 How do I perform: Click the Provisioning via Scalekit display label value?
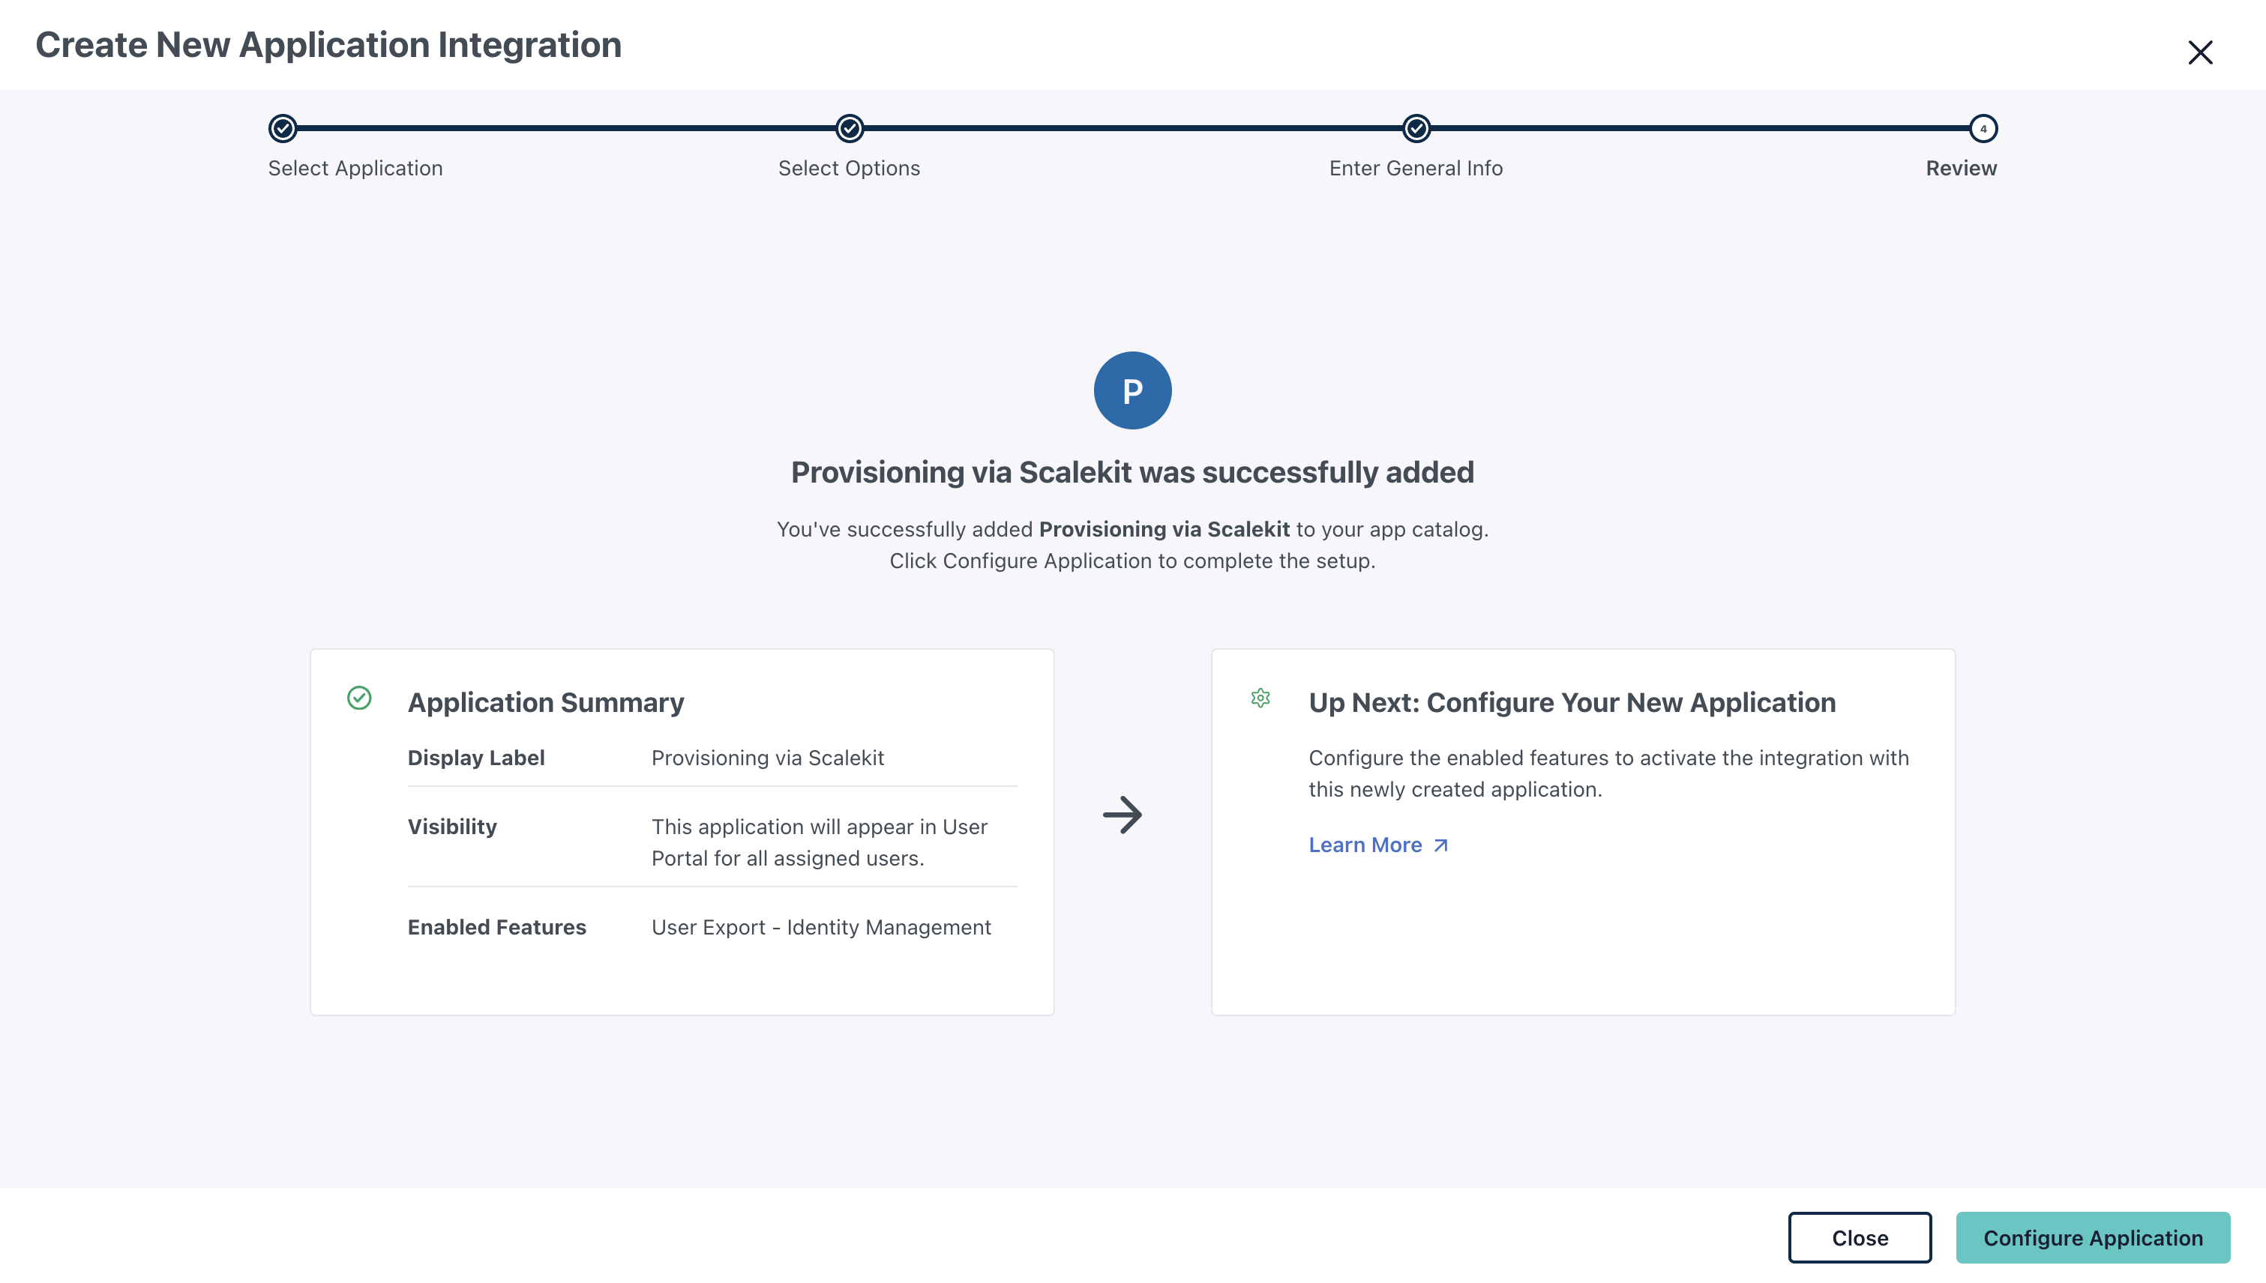click(767, 758)
